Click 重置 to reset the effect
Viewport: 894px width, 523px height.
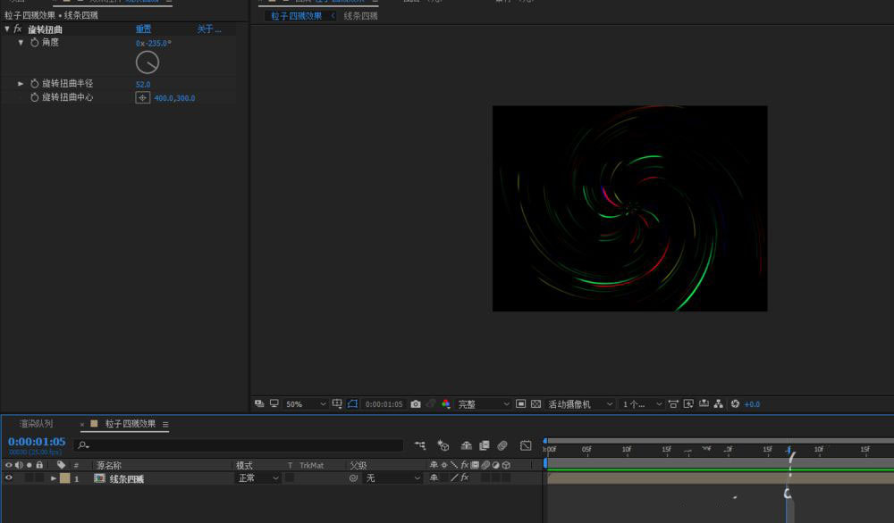[x=143, y=29]
